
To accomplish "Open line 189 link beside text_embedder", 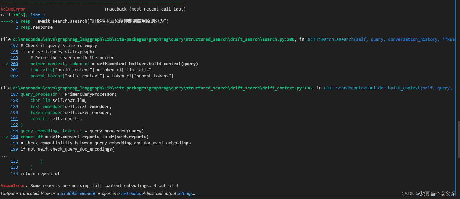I will click(x=14, y=107).
